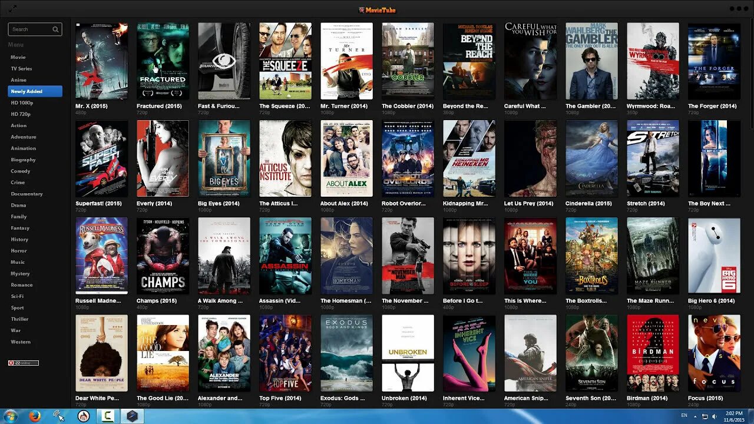Open the TV Series category
Image resolution: width=754 pixels, height=424 pixels.
21,68
